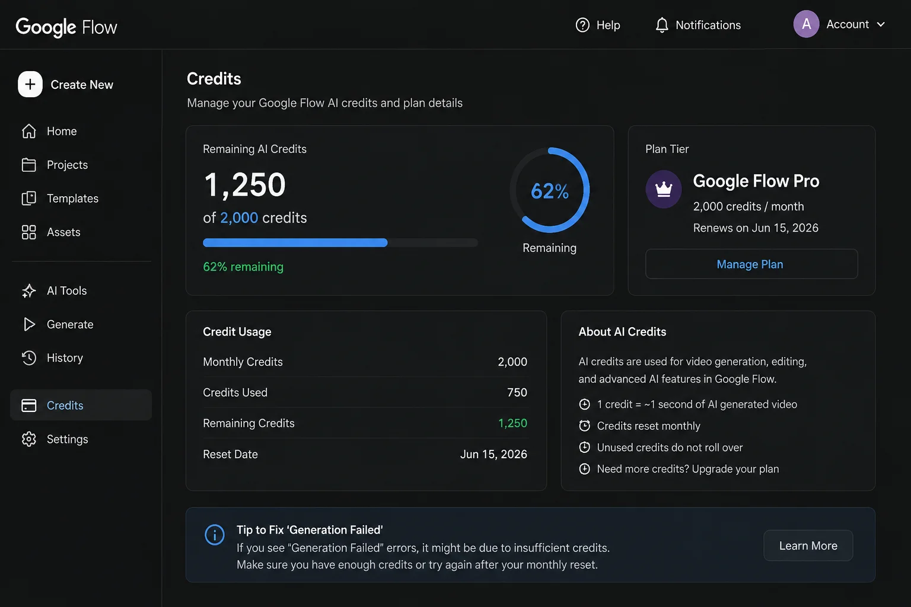Click the AI Tools sparkle icon
Screen dimensions: 911x607
pyautogui.click(x=29, y=290)
